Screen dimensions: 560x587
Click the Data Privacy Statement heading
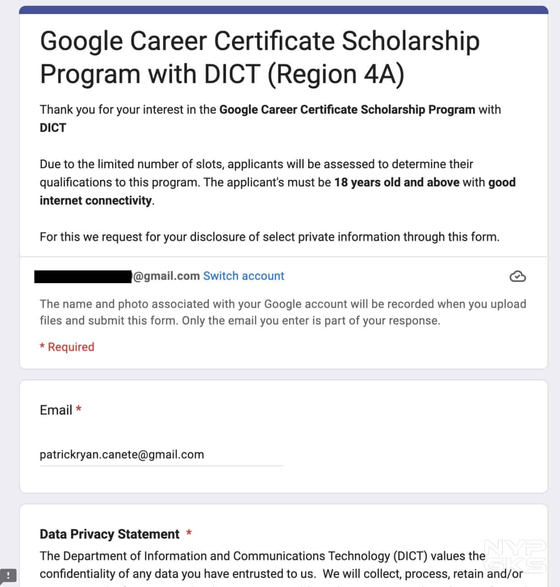[x=109, y=534]
